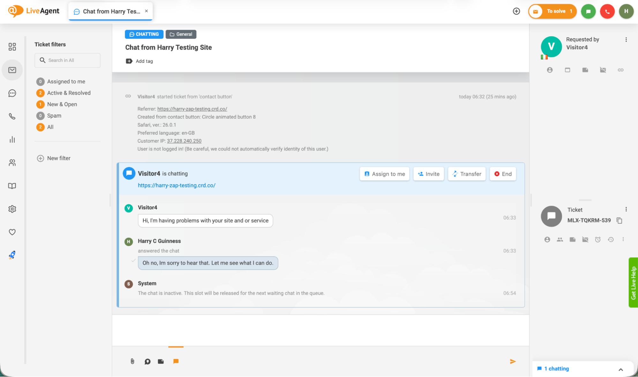
Task: Open the Calls section in the sidebar
Action: pos(12,116)
